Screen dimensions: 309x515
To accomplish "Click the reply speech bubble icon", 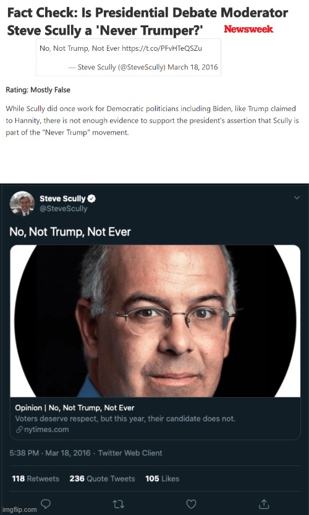I will (x=46, y=503).
